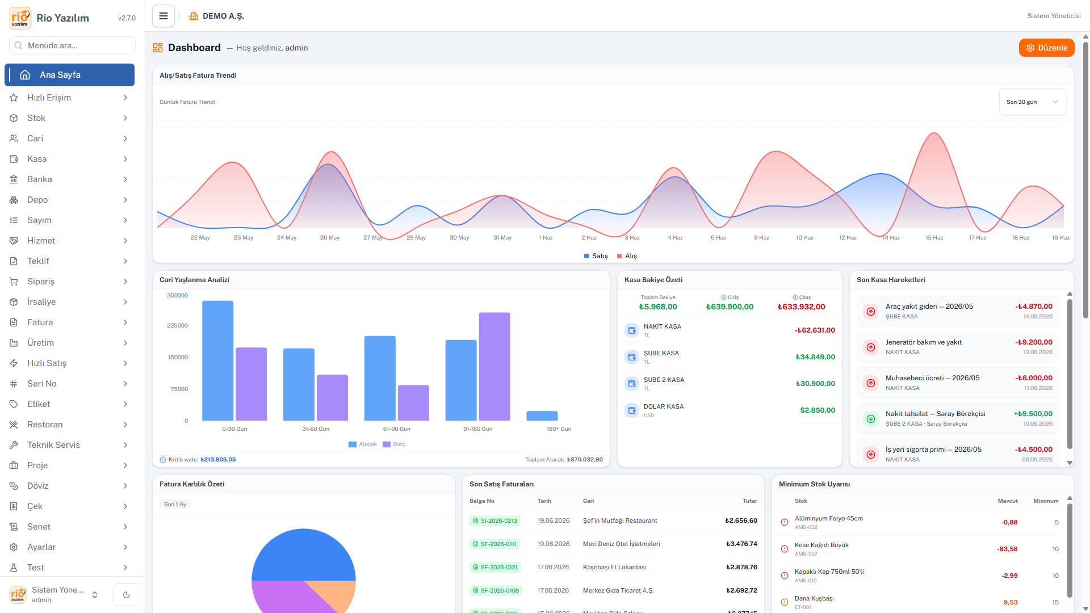This screenshot has height=613, width=1090.
Task: Click the Hızlı Satış lightning icon
Action: click(x=14, y=363)
